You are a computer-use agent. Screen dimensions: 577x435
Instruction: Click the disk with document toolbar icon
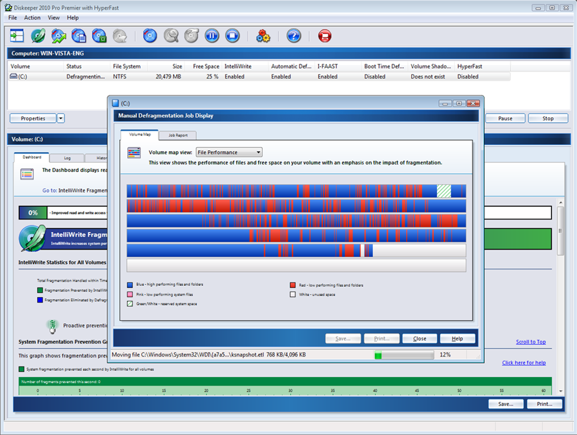[x=79, y=36]
